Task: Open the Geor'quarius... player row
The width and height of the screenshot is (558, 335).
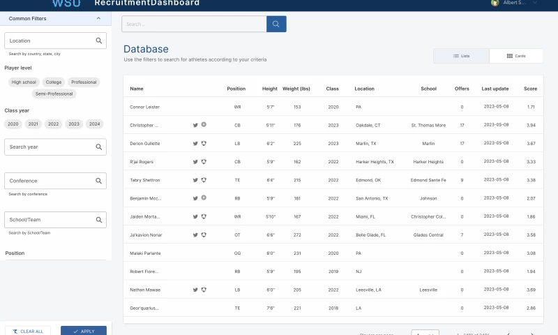Action: click(333, 308)
